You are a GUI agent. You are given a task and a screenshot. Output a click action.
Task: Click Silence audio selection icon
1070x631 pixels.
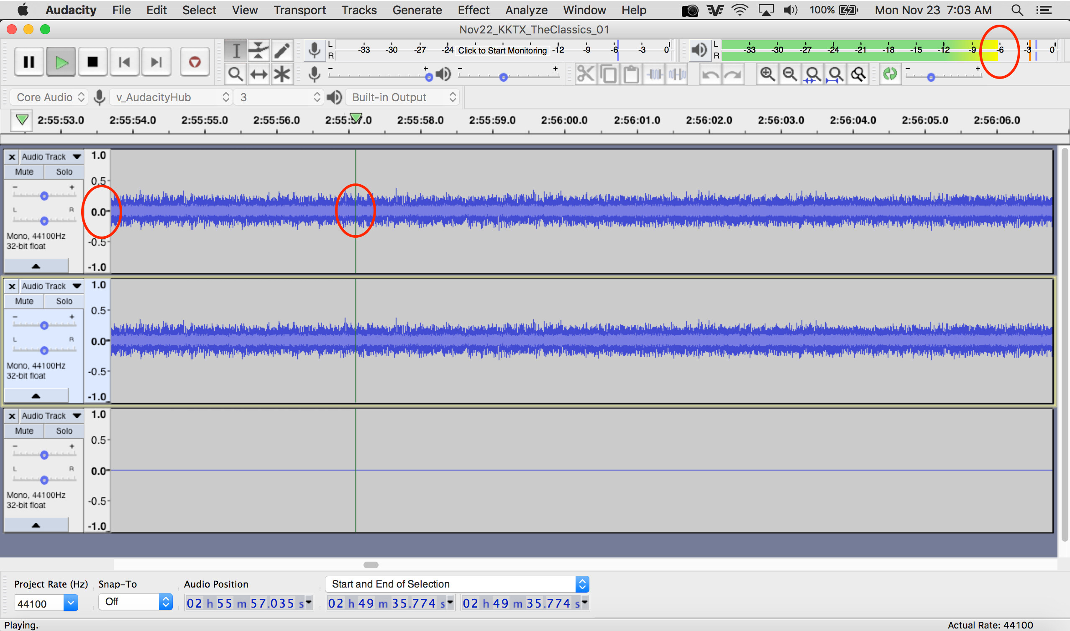[x=677, y=74]
